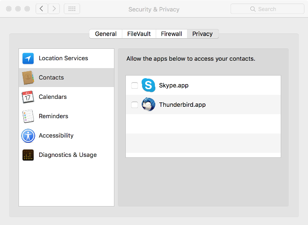Select Location Services label in the sidebar
The height and width of the screenshot is (225, 308).
tap(63, 58)
